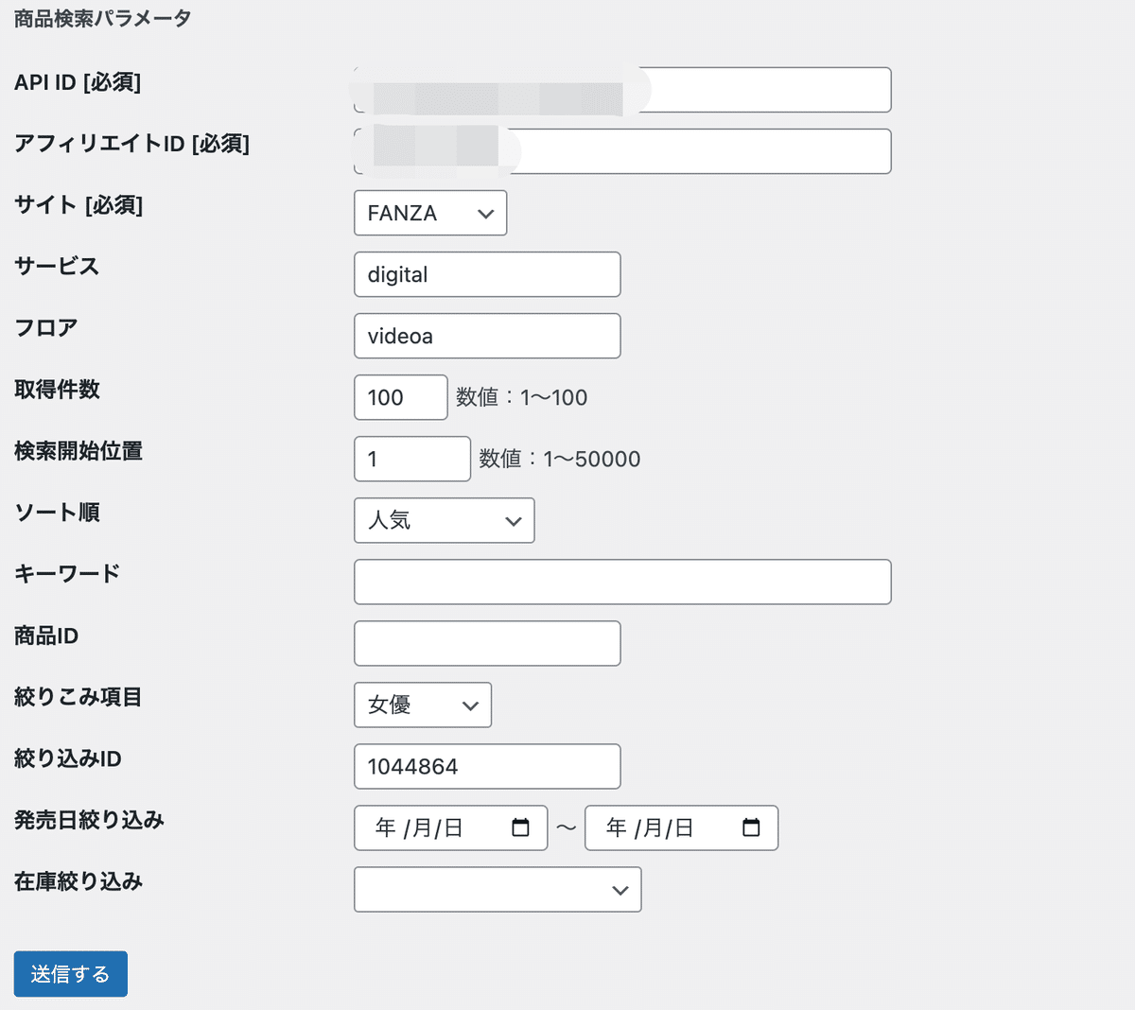Image resolution: width=1135 pixels, height=1010 pixels.
Task: Open the empty 在庫絞り込み dropdown
Action: pyautogui.click(x=498, y=889)
